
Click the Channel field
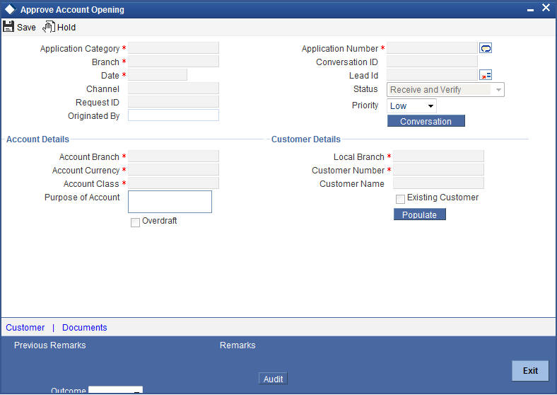click(173, 88)
